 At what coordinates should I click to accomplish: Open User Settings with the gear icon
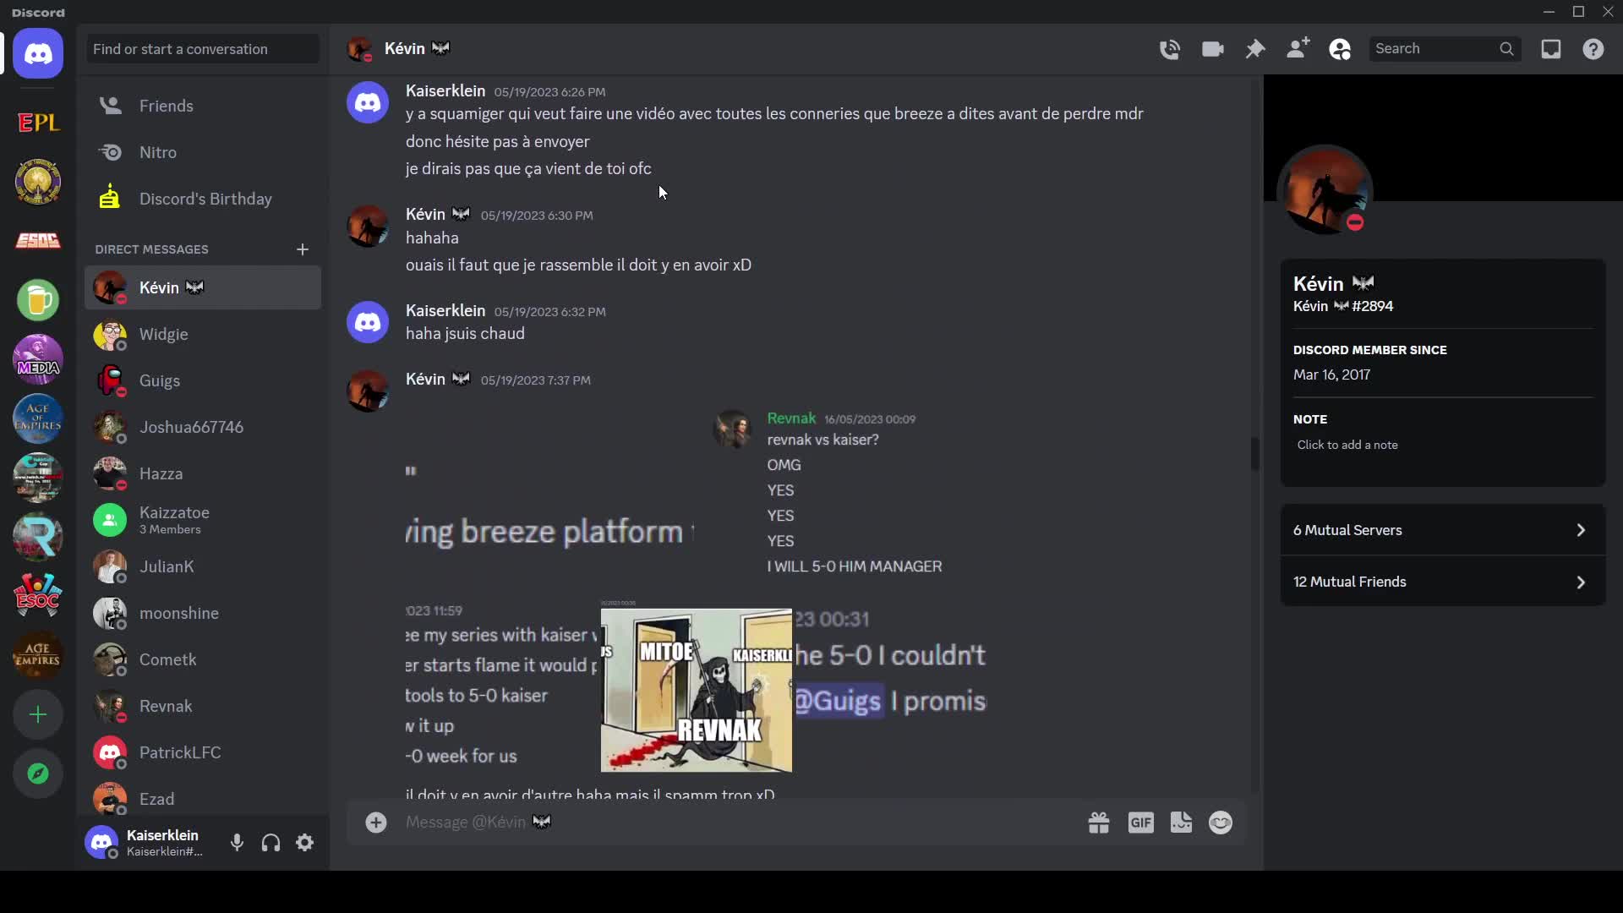304,842
